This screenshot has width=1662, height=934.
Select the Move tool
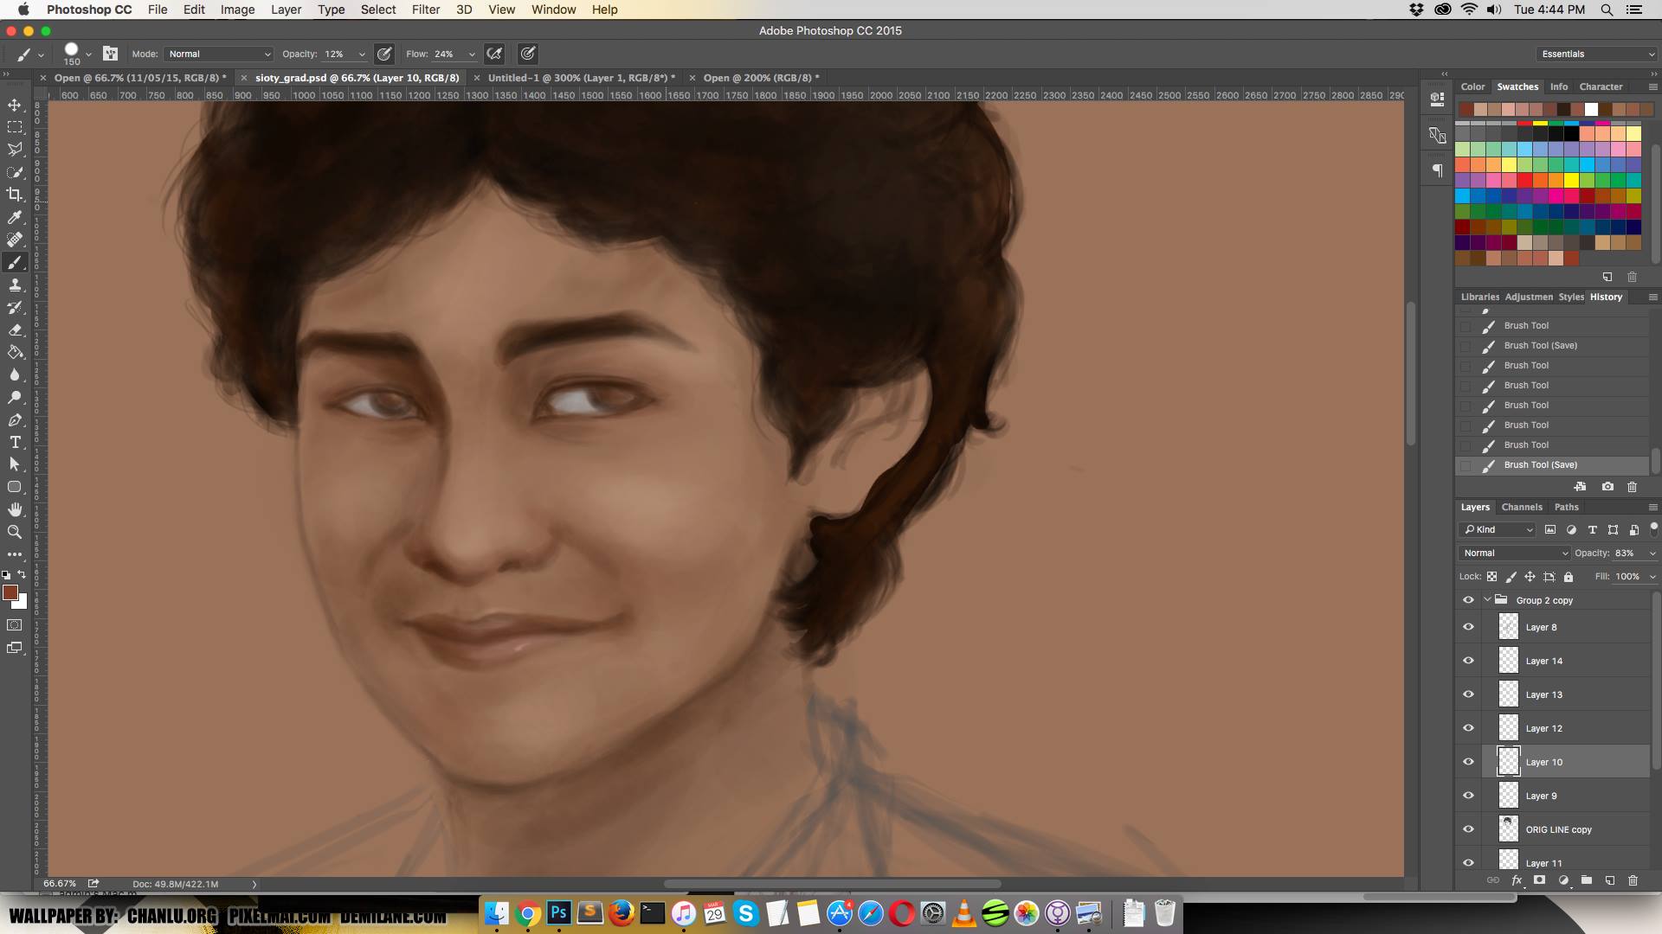pos(15,105)
